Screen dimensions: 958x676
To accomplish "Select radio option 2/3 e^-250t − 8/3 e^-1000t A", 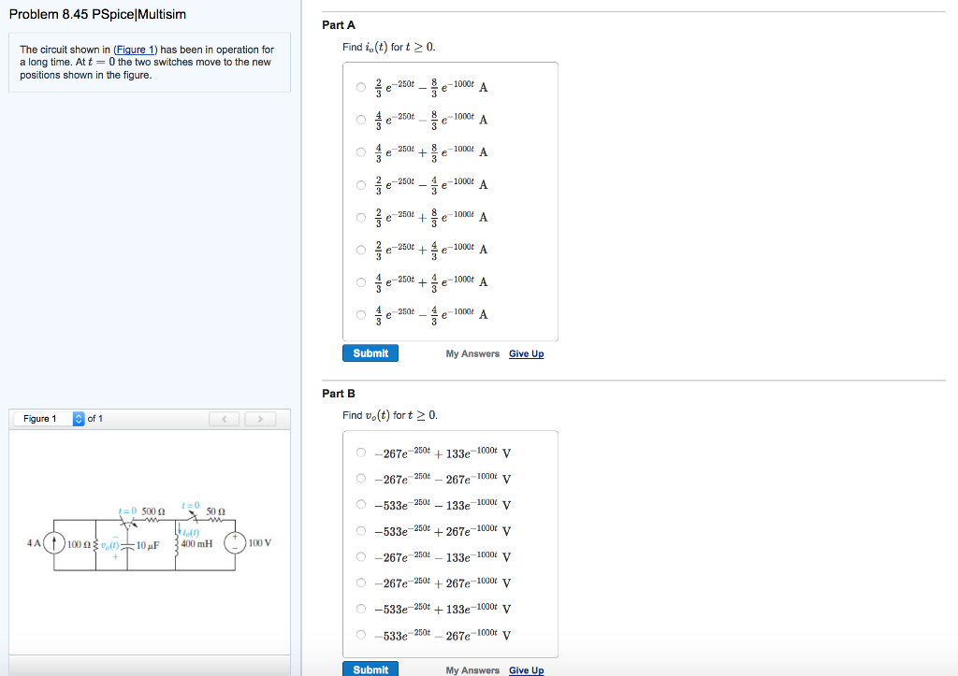I will click(x=361, y=87).
